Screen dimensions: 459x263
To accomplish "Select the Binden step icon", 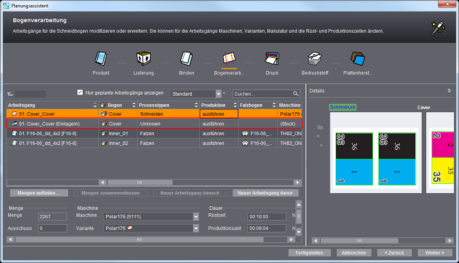I will 186,58.
